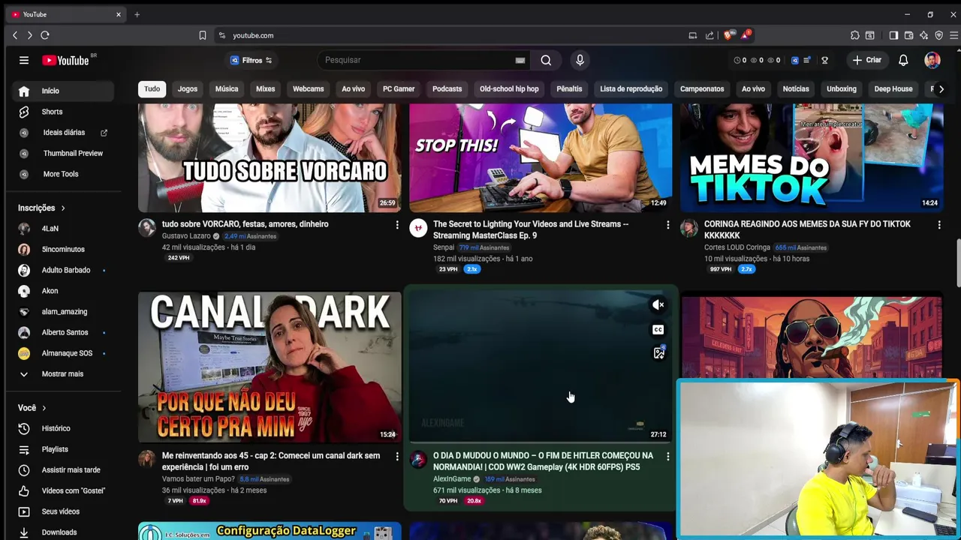The height and width of the screenshot is (540, 961).
Task: Open the Shorts sidebar item
Action: [62, 112]
